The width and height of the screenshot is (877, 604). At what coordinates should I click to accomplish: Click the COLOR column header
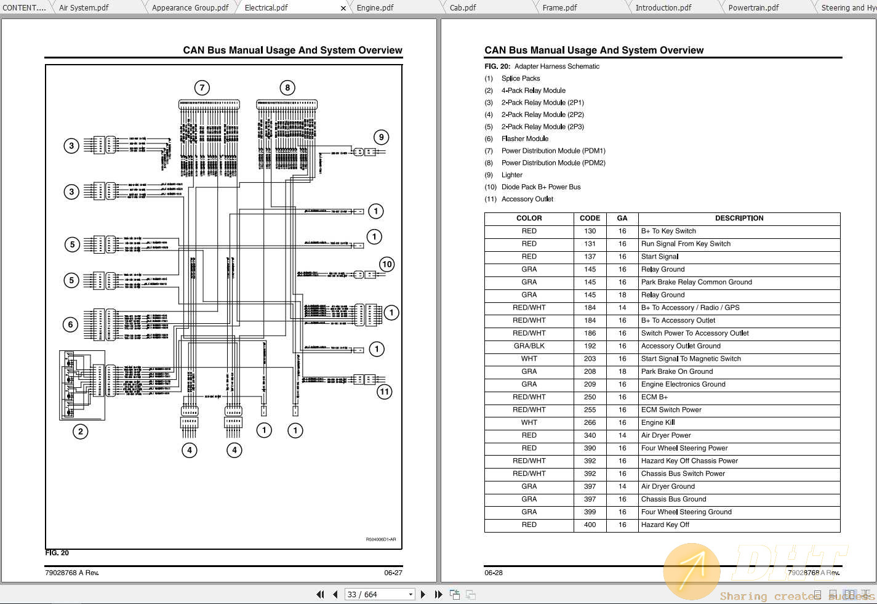[529, 218]
